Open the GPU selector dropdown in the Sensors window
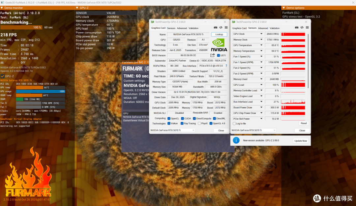This screenshot has width=356, height=206. 253,130
